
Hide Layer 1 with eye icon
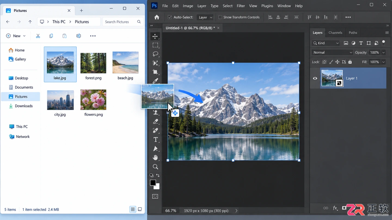(315, 78)
